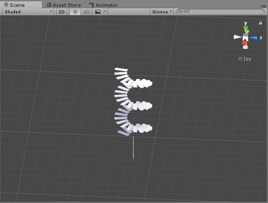268x203 pixels.
Task: Switch to the Animator tab
Action: click(x=103, y=5)
